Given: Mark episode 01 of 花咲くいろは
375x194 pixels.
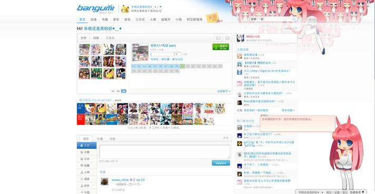Looking at the screenshot, I should (x=134, y=66).
